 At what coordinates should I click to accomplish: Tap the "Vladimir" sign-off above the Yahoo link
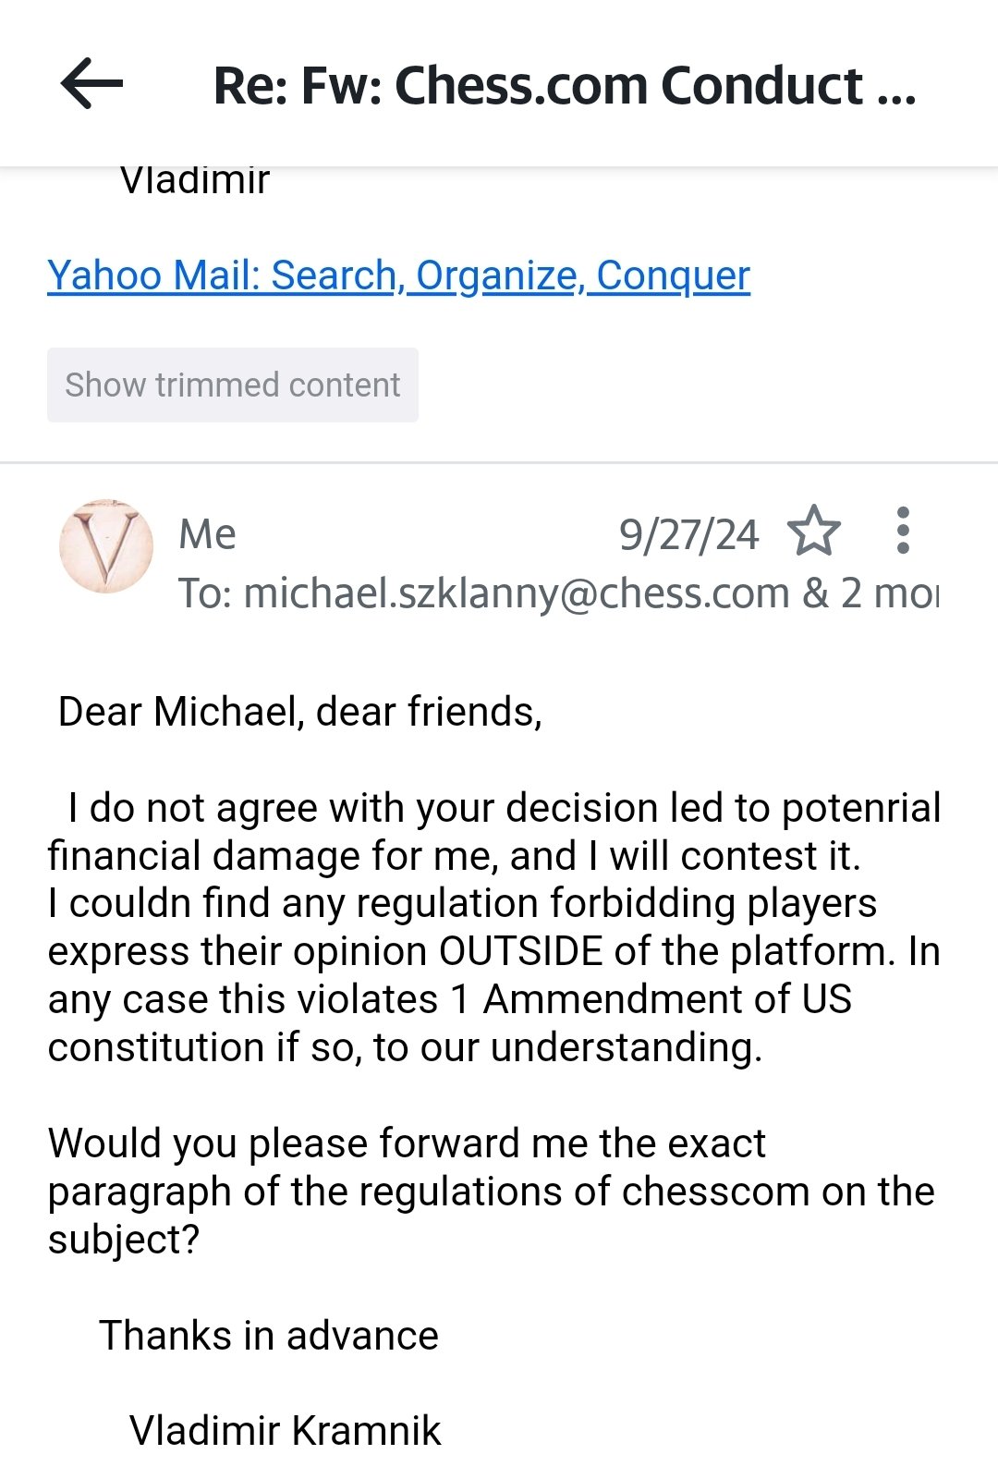[195, 181]
